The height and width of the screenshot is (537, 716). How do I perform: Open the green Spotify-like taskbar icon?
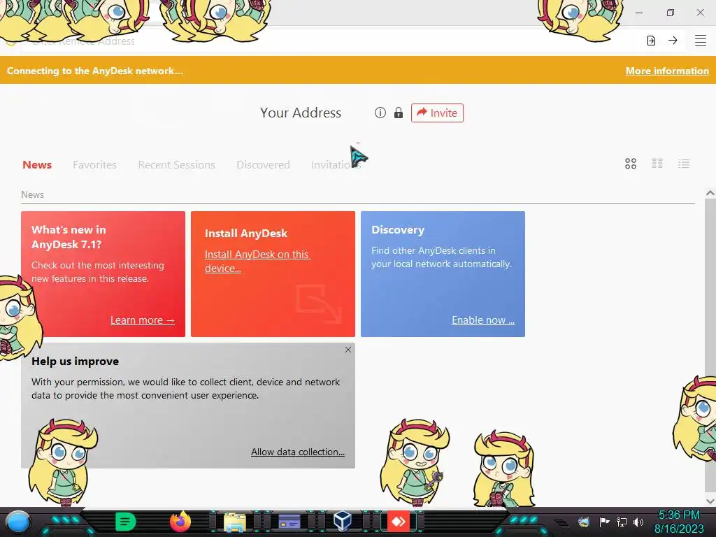[x=126, y=522]
